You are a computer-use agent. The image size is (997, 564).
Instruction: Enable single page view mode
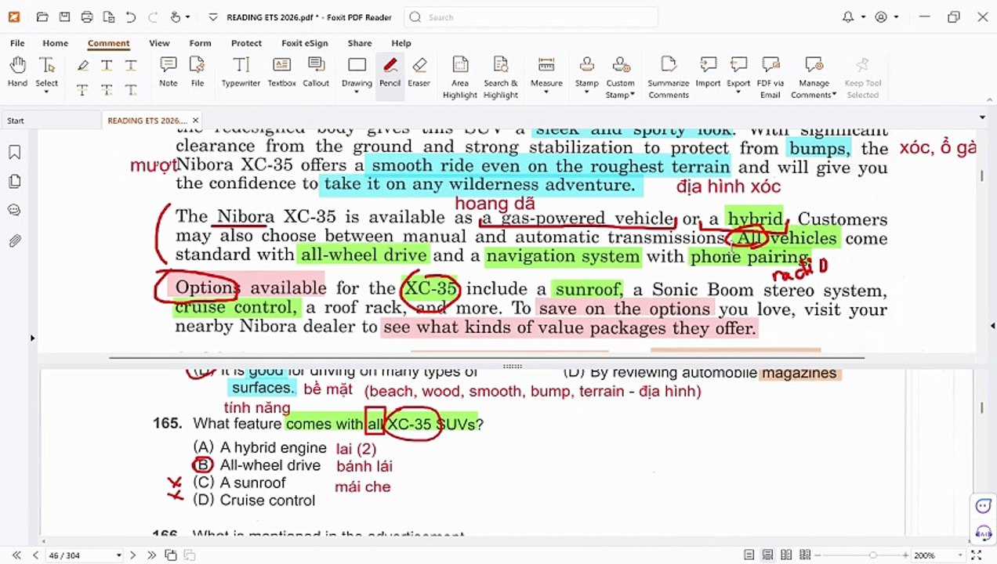coord(750,555)
